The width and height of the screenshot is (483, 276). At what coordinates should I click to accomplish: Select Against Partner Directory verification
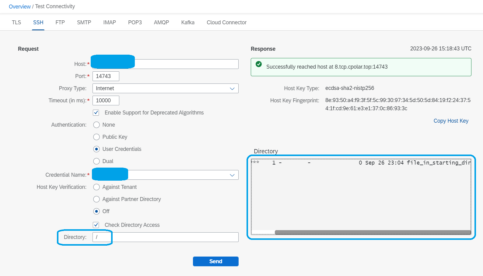point(96,199)
